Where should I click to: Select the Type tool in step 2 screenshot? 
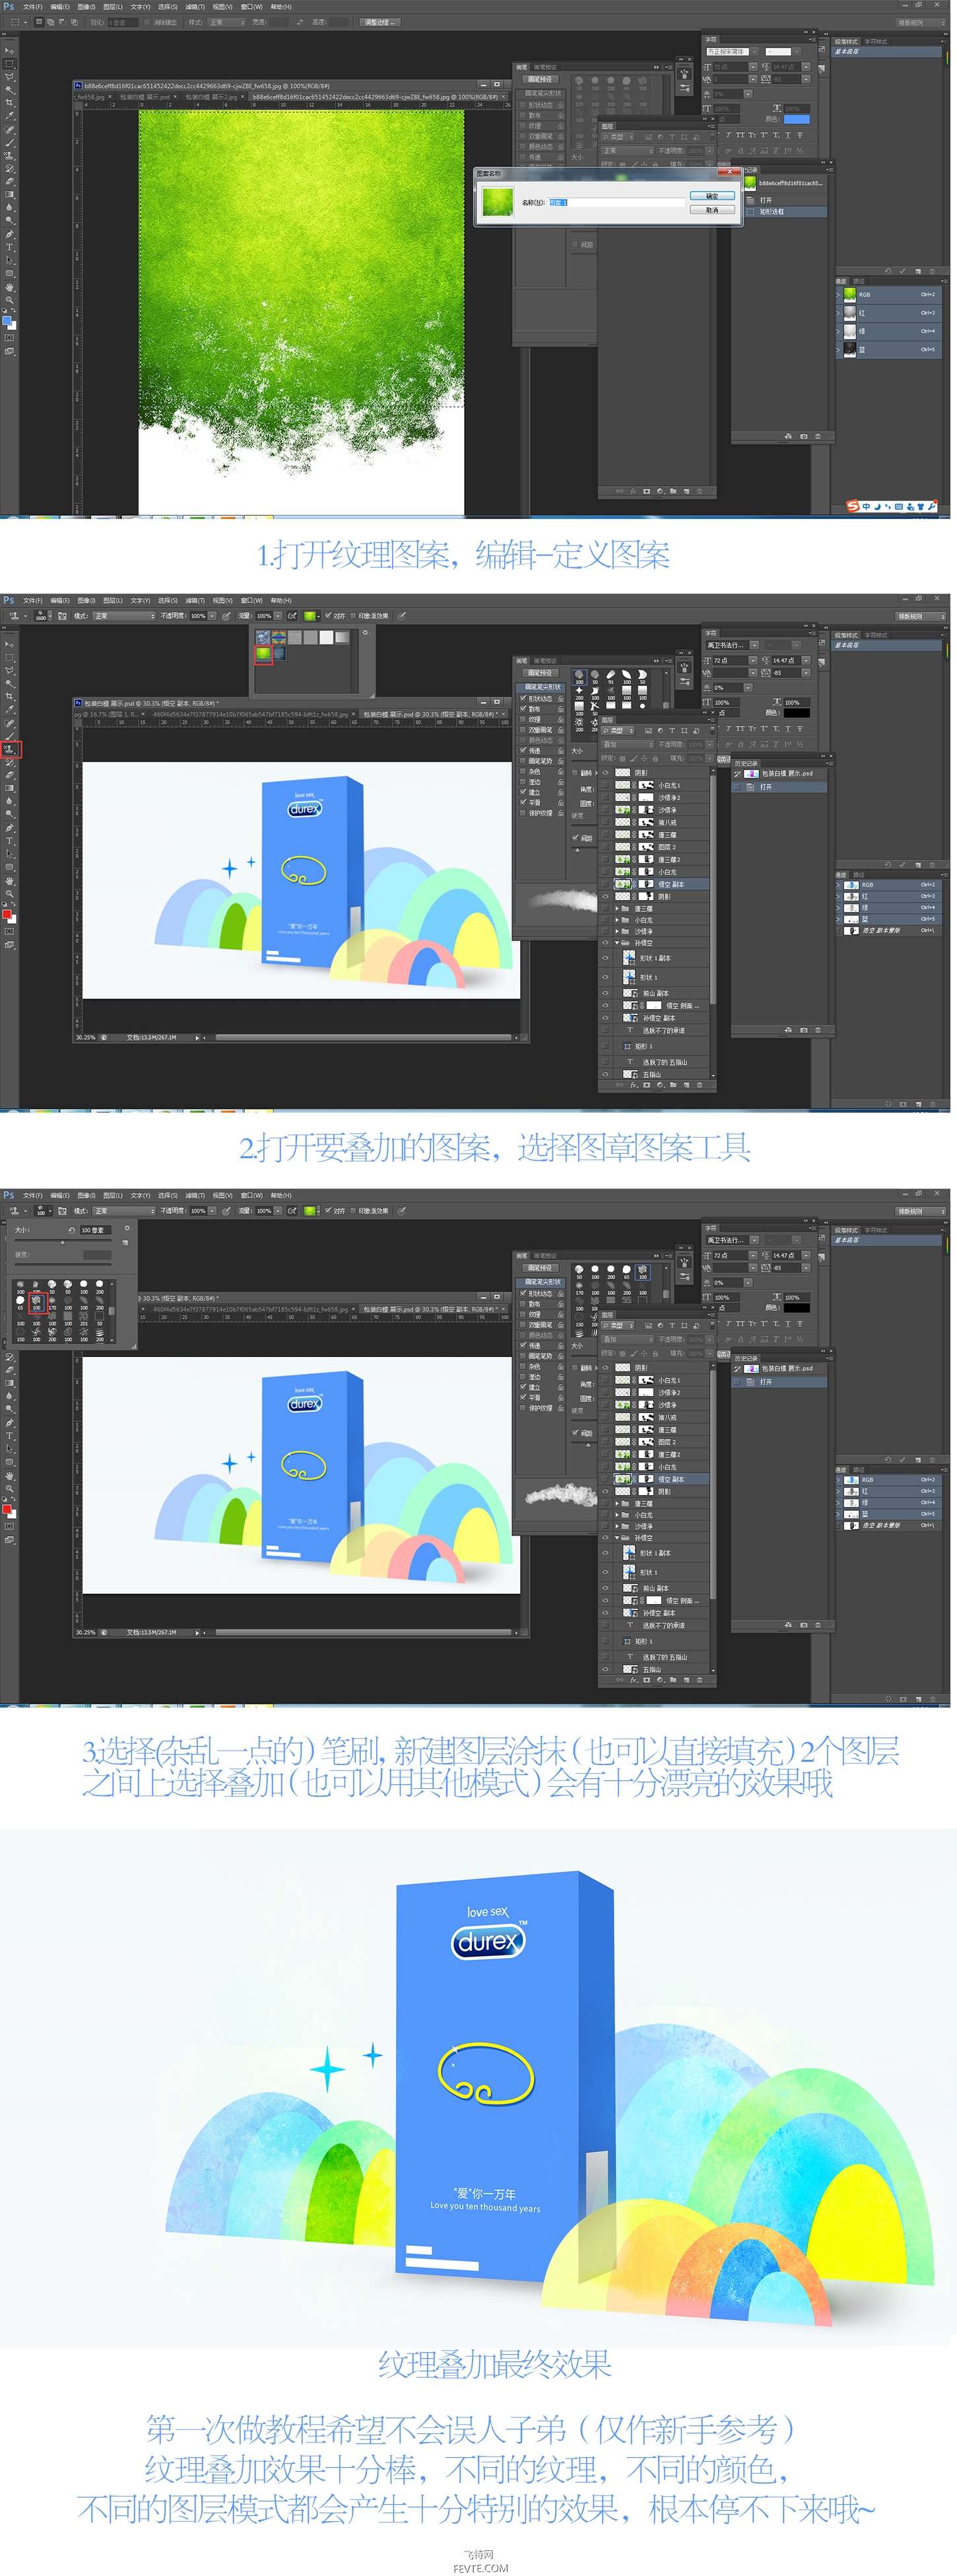9,842
